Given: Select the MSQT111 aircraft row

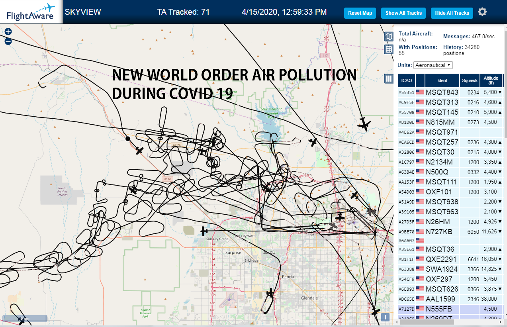Looking at the screenshot, I should pyautogui.click(x=450, y=182).
